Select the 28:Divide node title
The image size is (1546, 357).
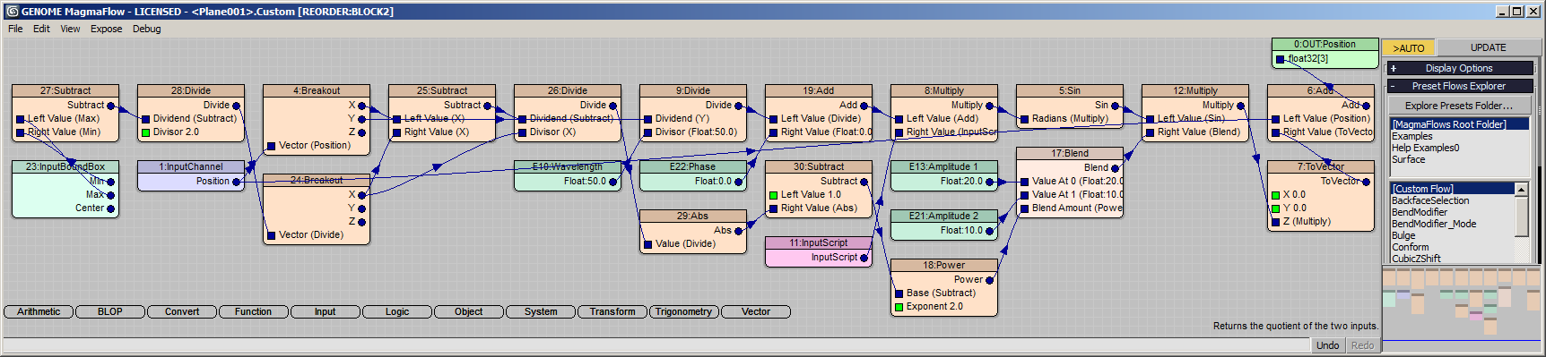click(191, 90)
